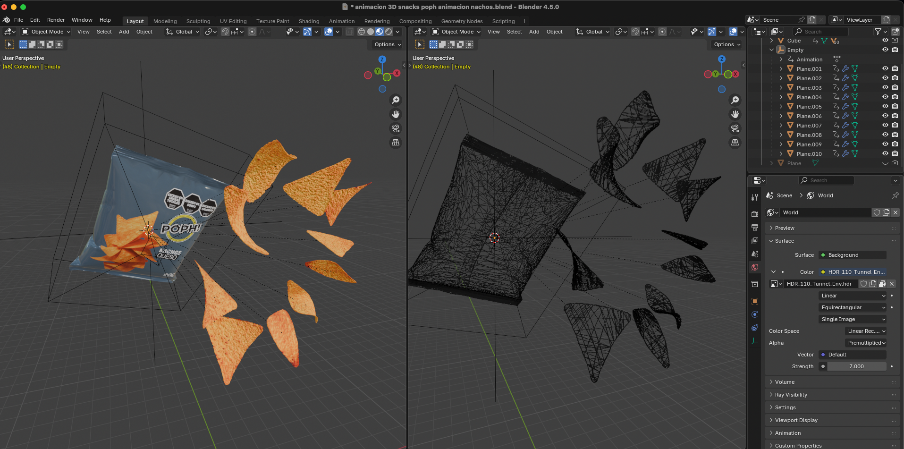Hide Plane.003 with its eye icon
The height and width of the screenshot is (449, 904).
[885, 87]
